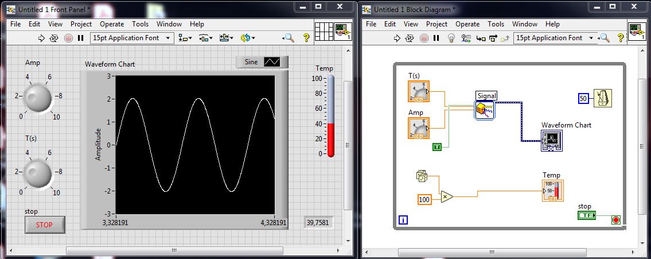Click the Wait metronome timing node
This screenshot has height=259, width=651.
pyautogui.click(x=603, y=98)
